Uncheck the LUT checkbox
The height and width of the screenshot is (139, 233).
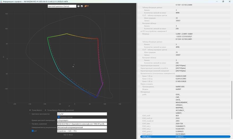33,131
